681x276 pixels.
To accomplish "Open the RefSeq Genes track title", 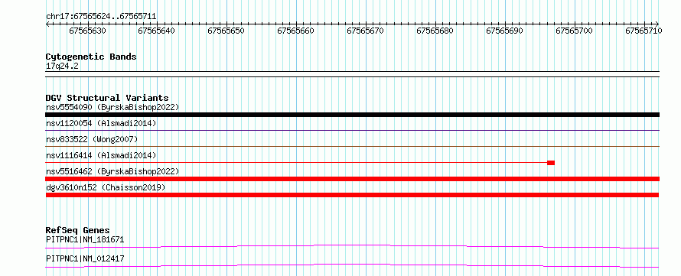I will 78,230.
